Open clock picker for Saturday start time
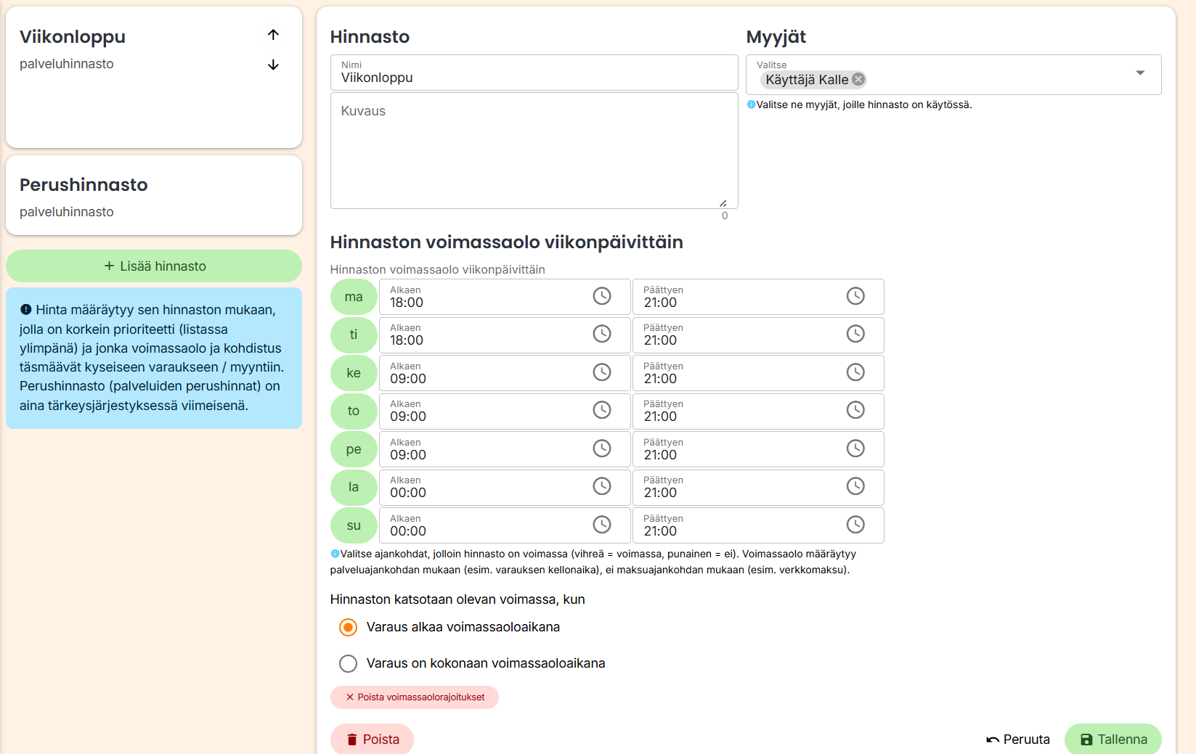The image size is (1196, 754). coord(602,486)
